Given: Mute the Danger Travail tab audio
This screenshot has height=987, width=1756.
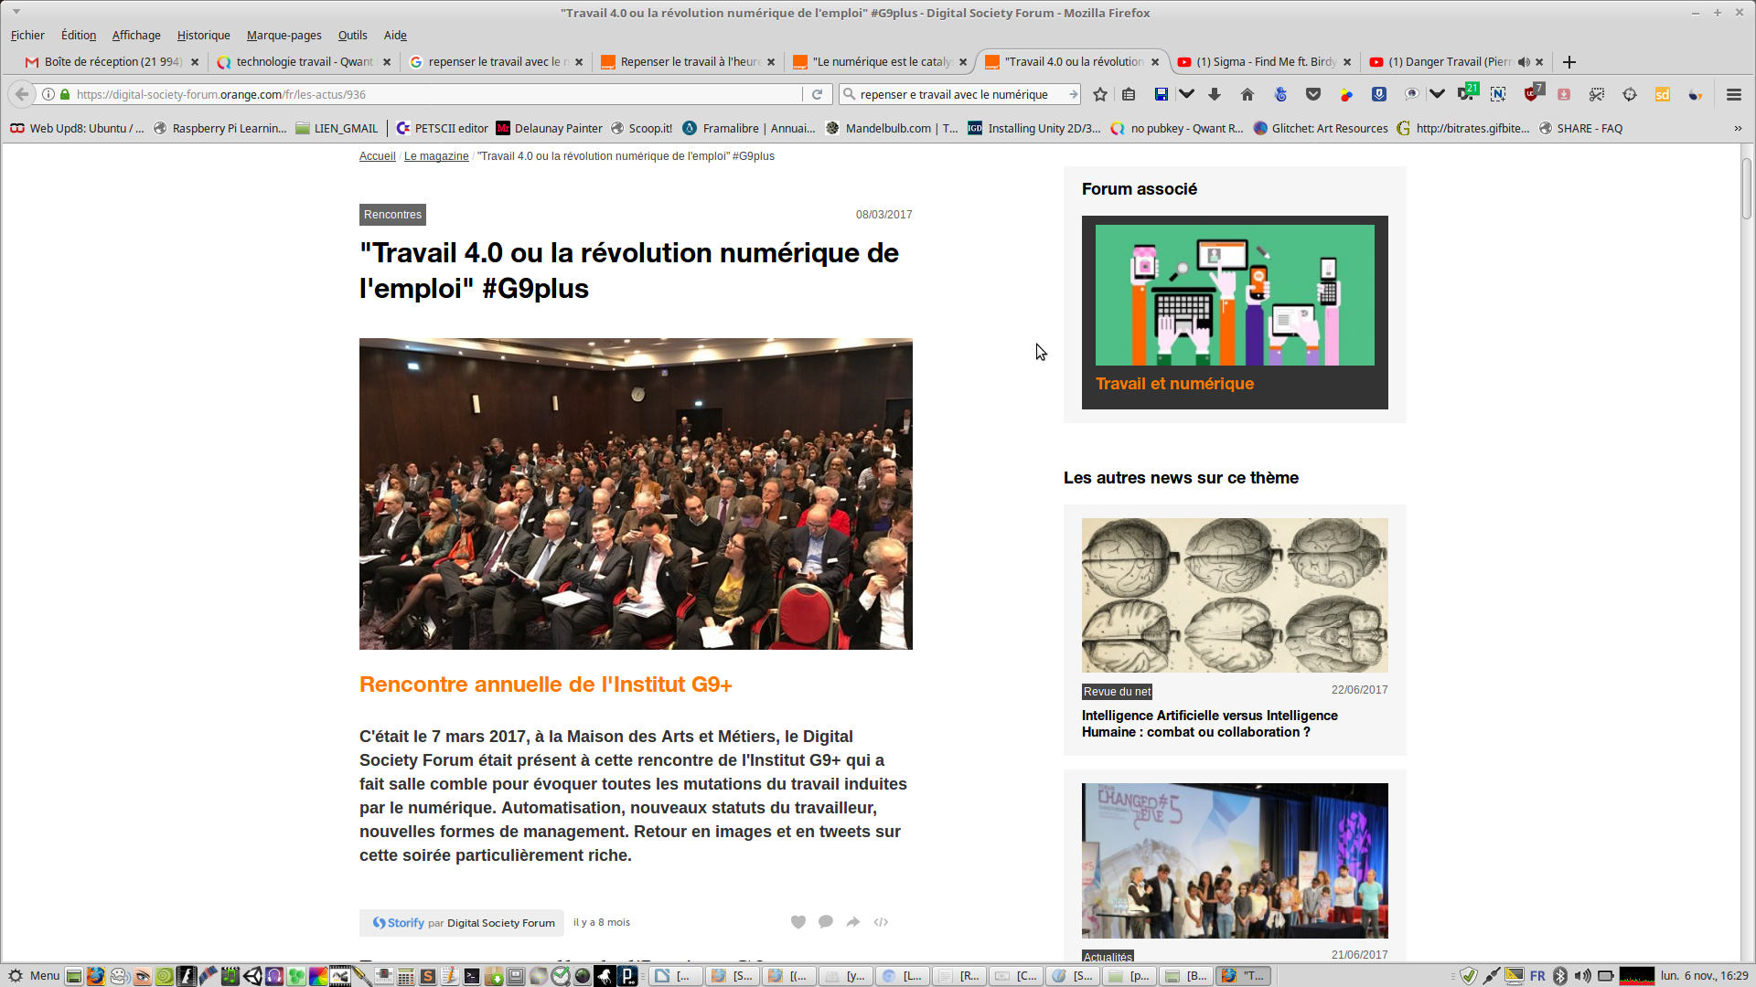Looking at the screenshot, I should point(1524,62).
